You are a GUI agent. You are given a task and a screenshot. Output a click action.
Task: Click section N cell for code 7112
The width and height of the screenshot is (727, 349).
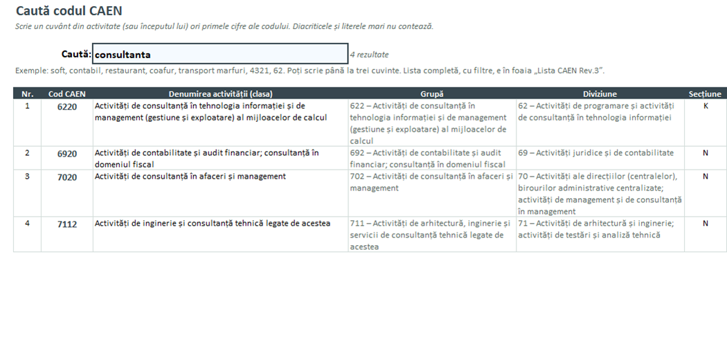706,234
